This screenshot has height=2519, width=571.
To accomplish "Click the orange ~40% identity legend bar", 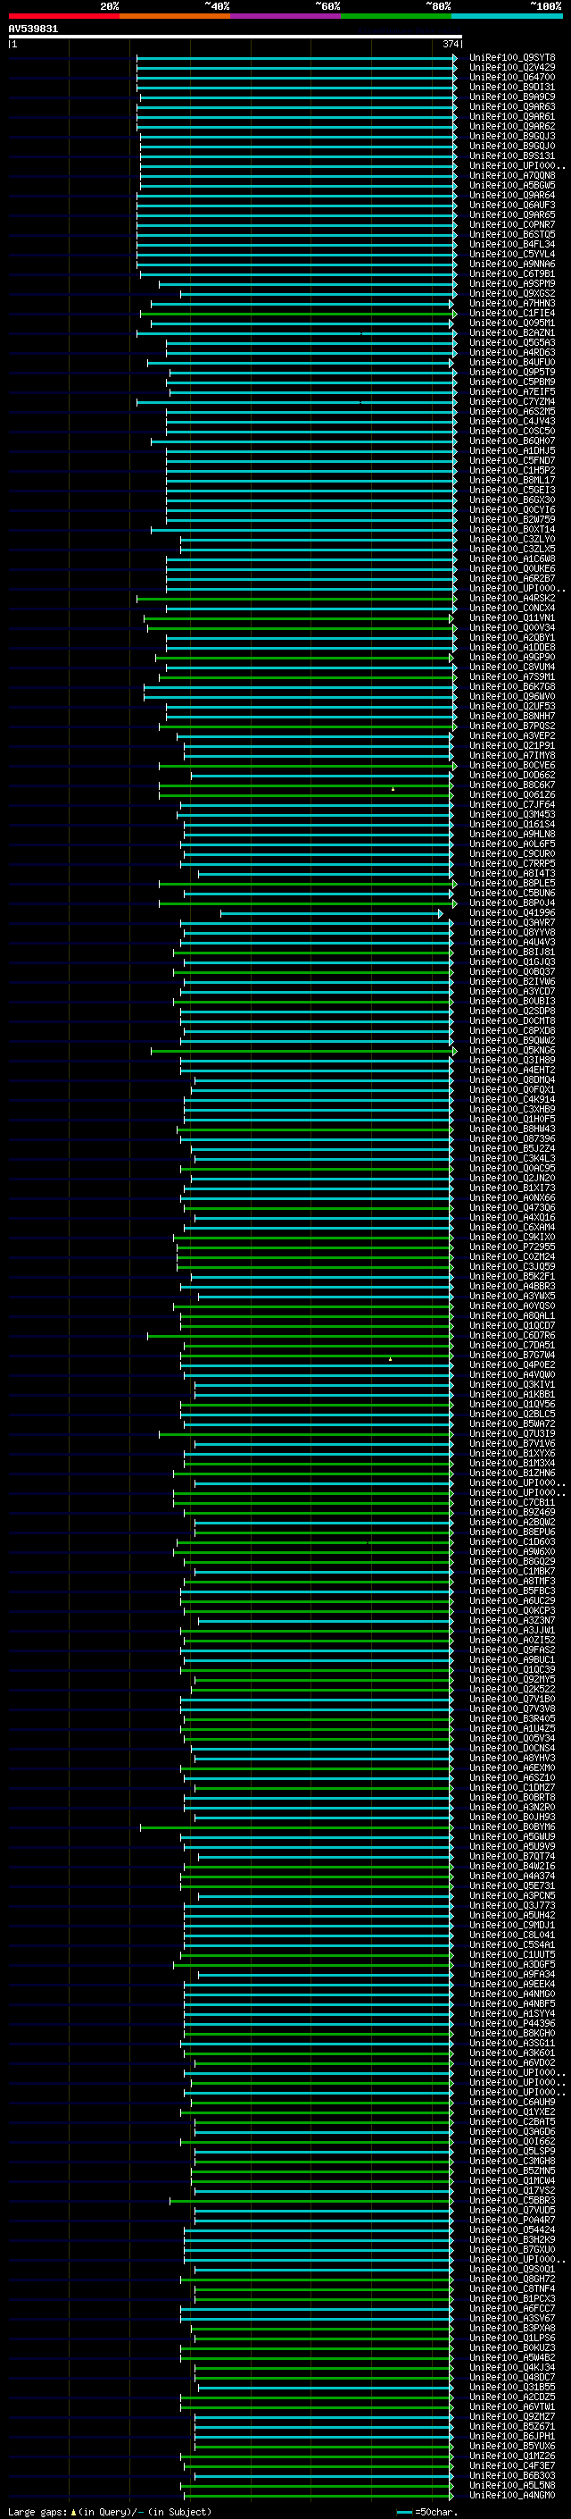I will 175,16.
